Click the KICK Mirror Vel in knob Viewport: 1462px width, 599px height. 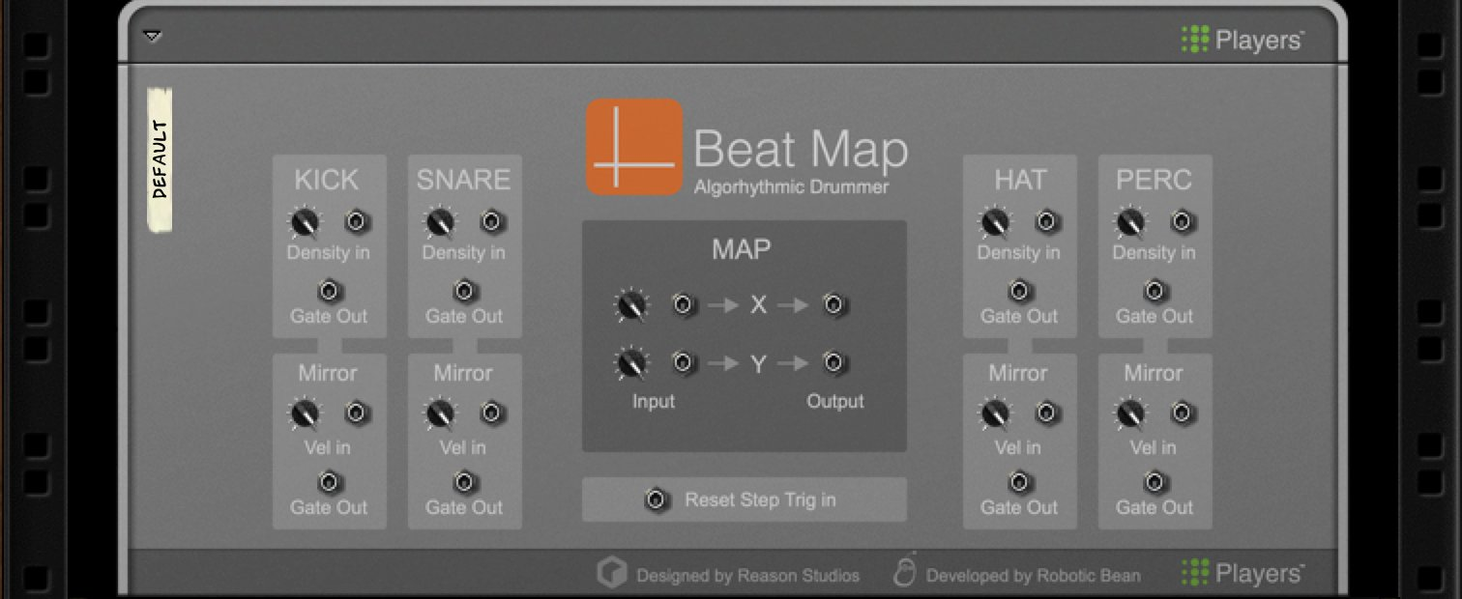305,414
